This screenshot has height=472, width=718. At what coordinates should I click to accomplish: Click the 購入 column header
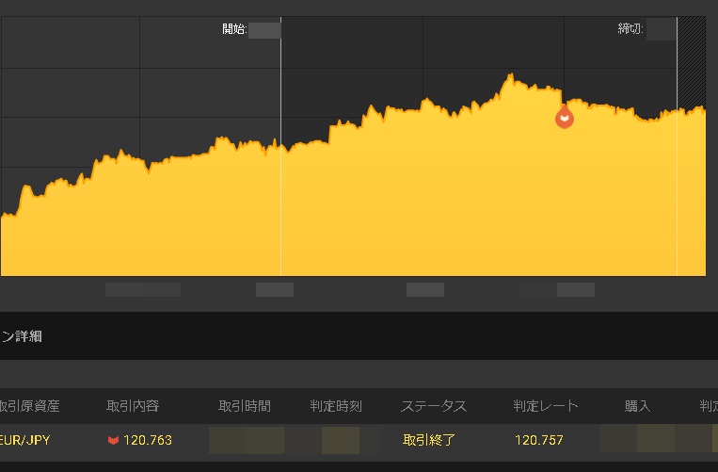tap(637, 406)
